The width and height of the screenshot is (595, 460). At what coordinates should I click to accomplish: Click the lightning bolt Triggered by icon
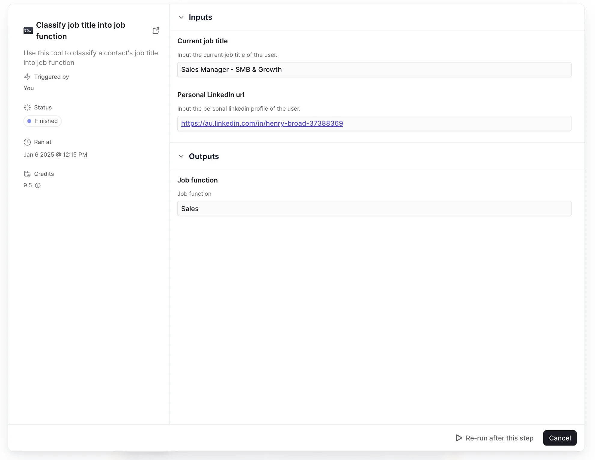27,77
